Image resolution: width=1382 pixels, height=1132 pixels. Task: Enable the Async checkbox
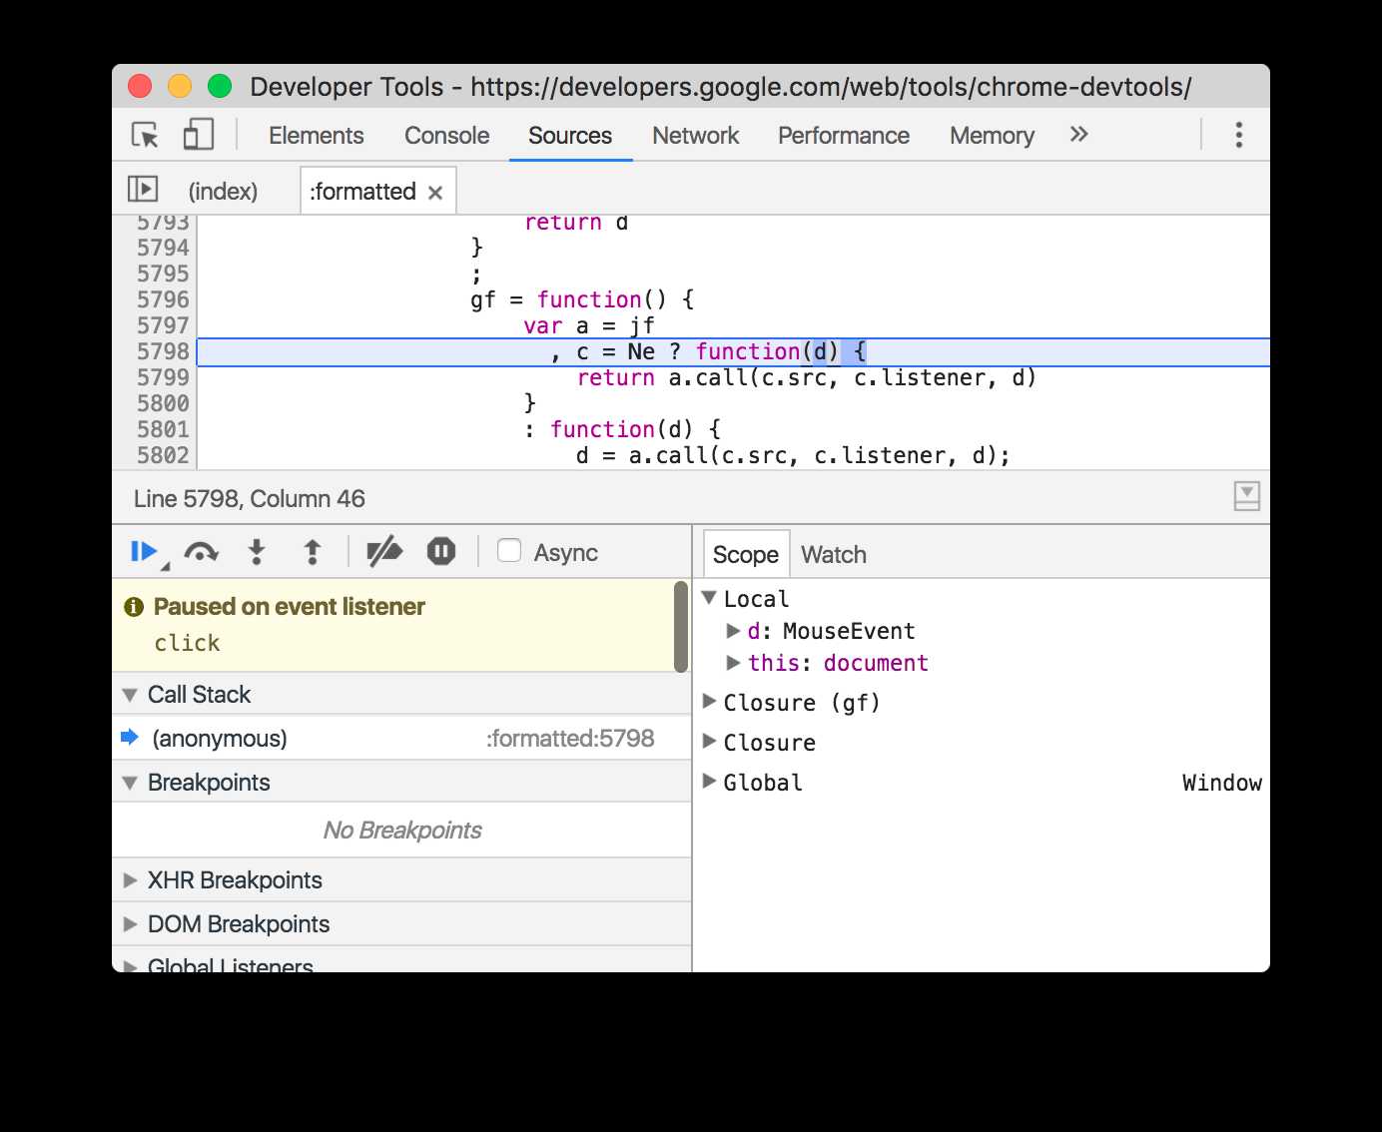pyautogui.click(x=509, y=550)
